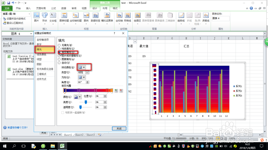Open Windows Start menu

[5, 146]
